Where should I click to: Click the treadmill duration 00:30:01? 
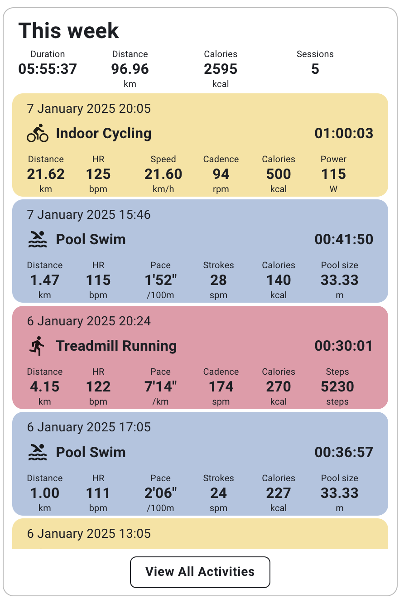tap(344, 346)
